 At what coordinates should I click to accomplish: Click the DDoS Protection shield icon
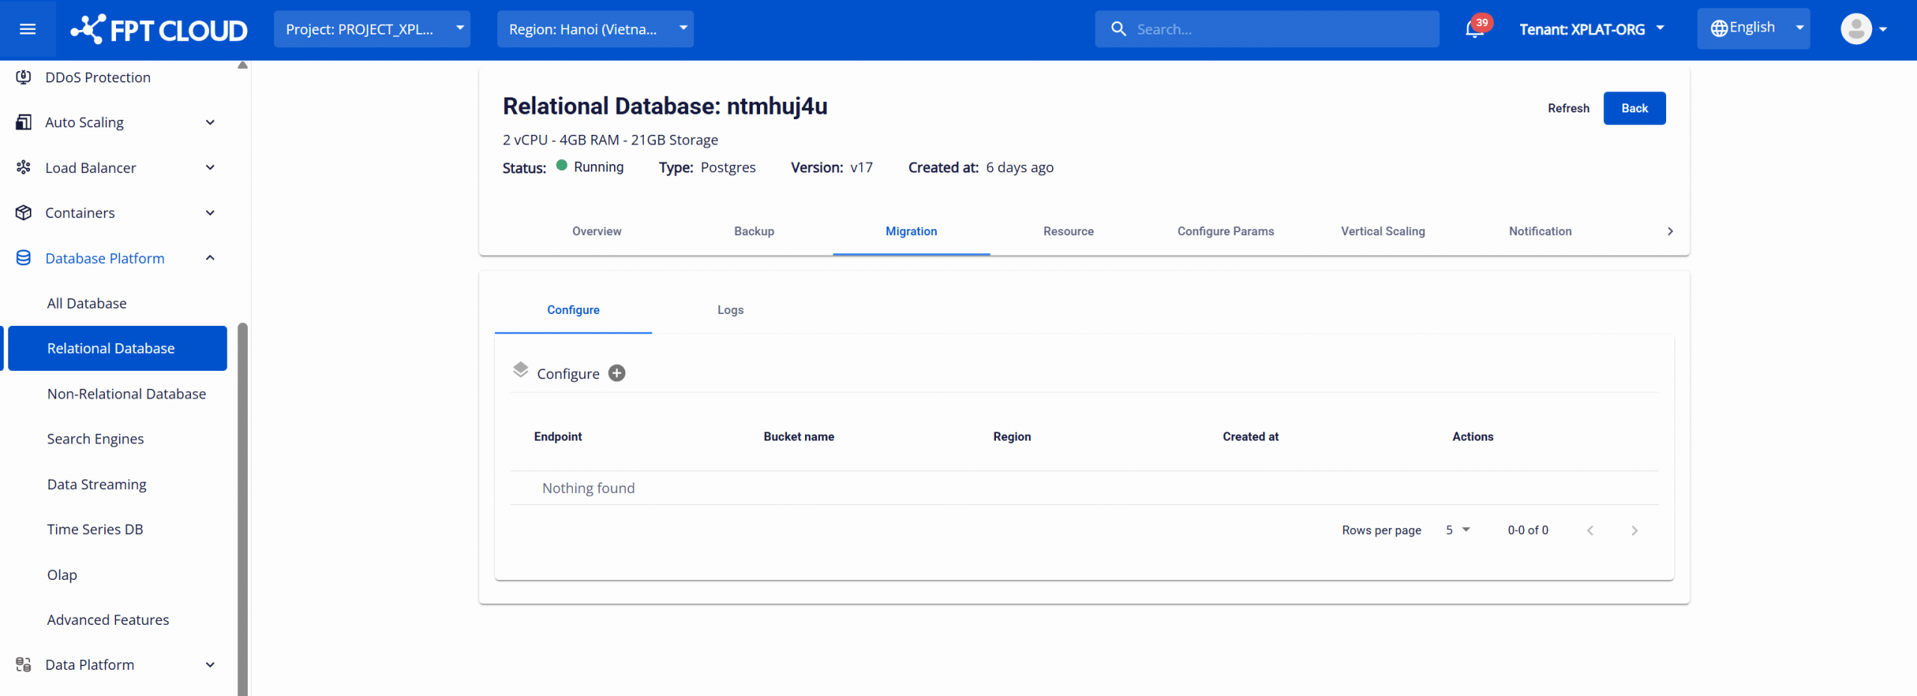(x=24, y=77)
